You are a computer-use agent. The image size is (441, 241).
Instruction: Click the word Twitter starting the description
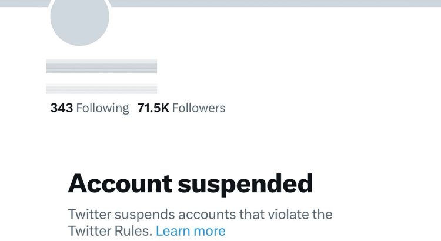click(x=90, y=215)
